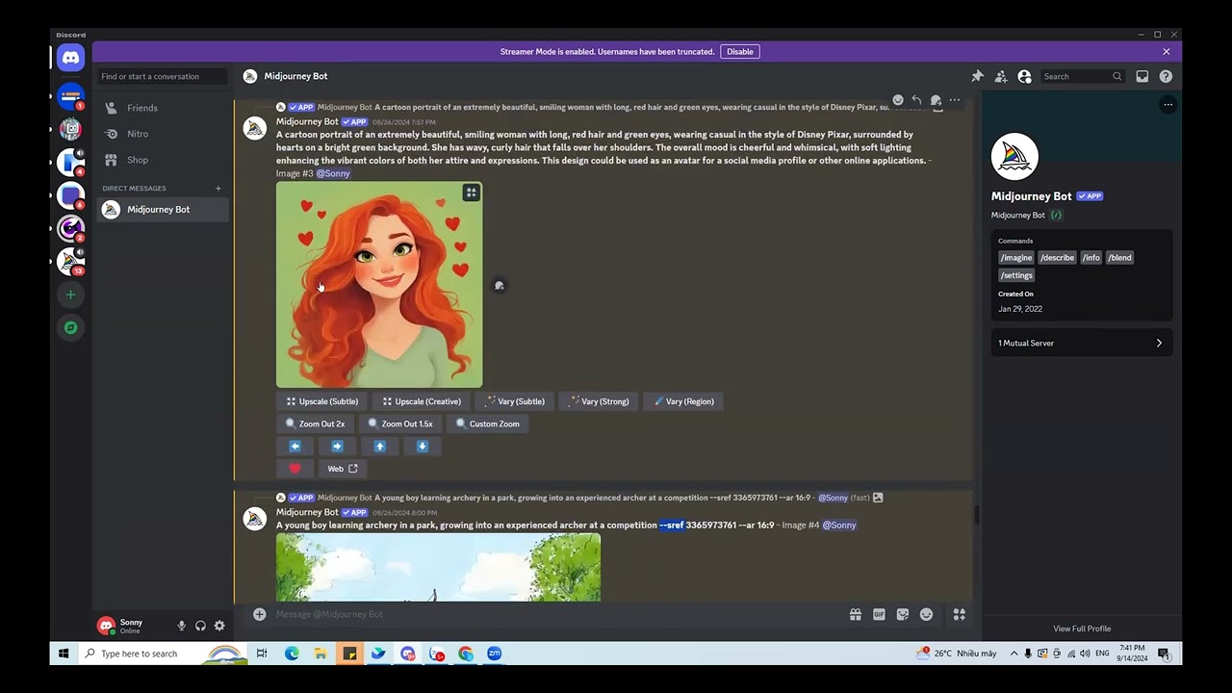
Task: Pan left with left arrow button
Action: (x=295, y=446)
